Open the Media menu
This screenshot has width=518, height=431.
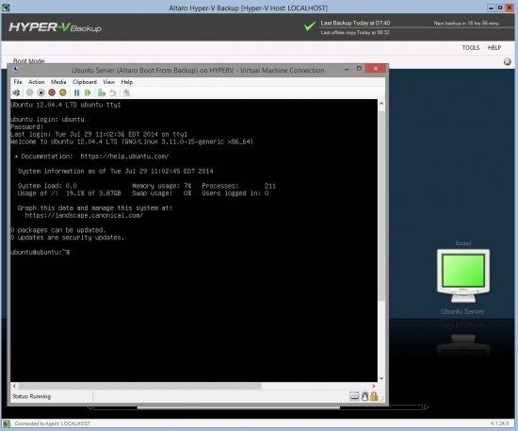tap(58, 82)
